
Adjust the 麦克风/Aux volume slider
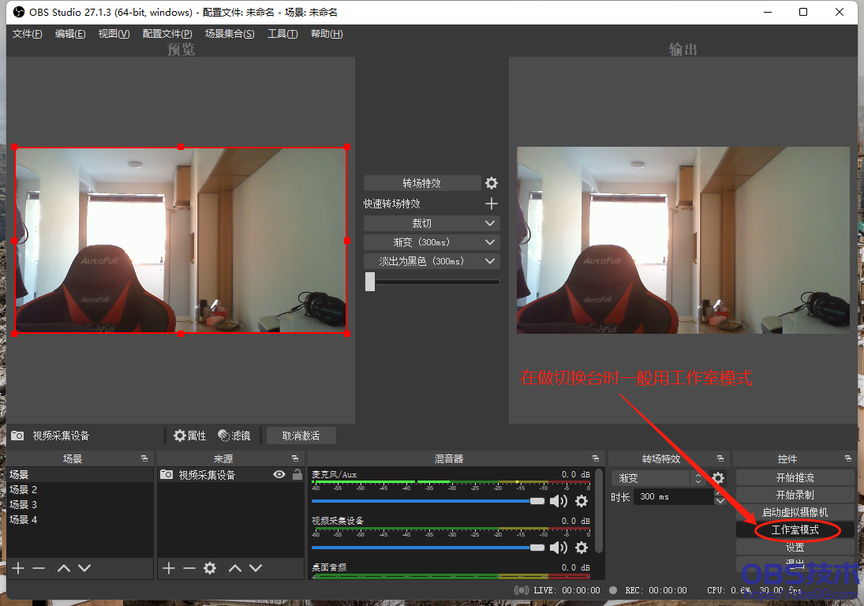pos(428,501)
